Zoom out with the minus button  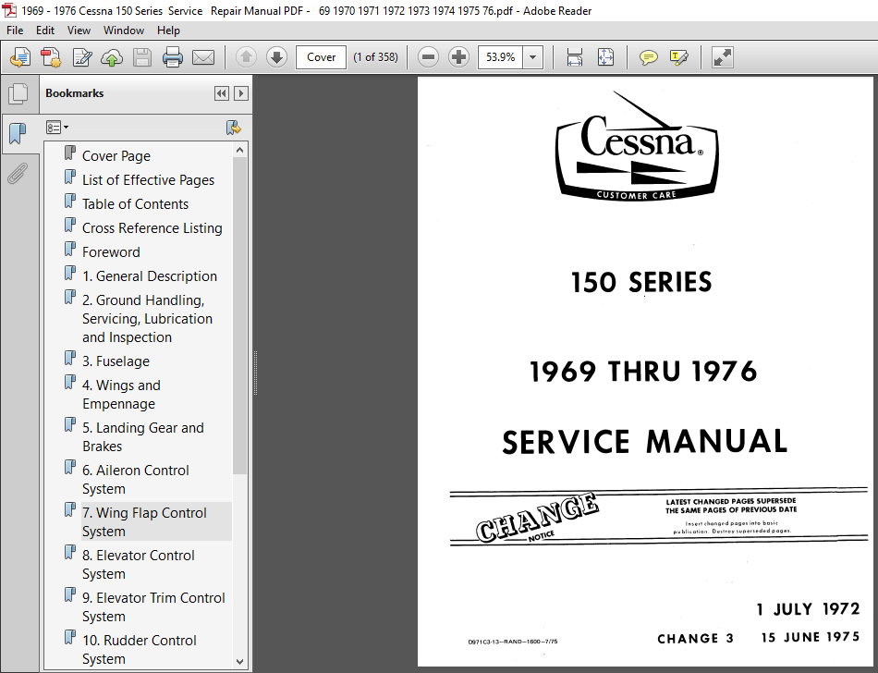pyautogui.click(x=428, y=57)
